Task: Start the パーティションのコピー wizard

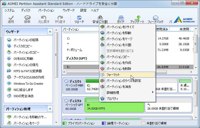Action: [x=23, y=52]
